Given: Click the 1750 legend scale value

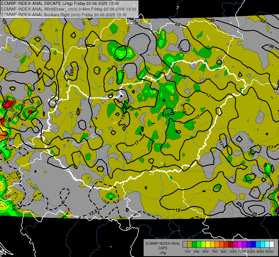Looking at the screenshot, I should pos(242,252).
